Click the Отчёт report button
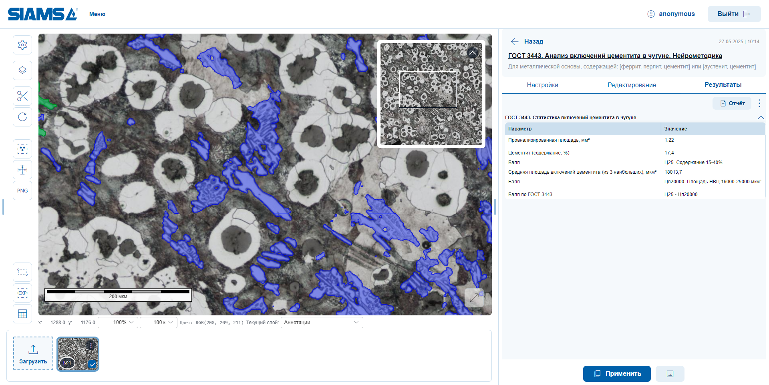Image resolution: width=769 pixels, height=385 pixels. tap(732, 103)
